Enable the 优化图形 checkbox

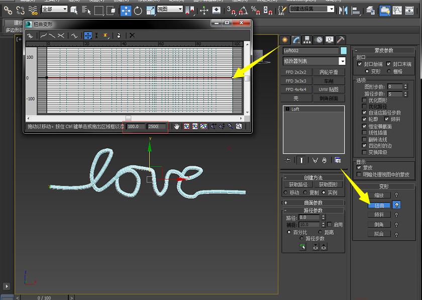[x=364, y=101]
